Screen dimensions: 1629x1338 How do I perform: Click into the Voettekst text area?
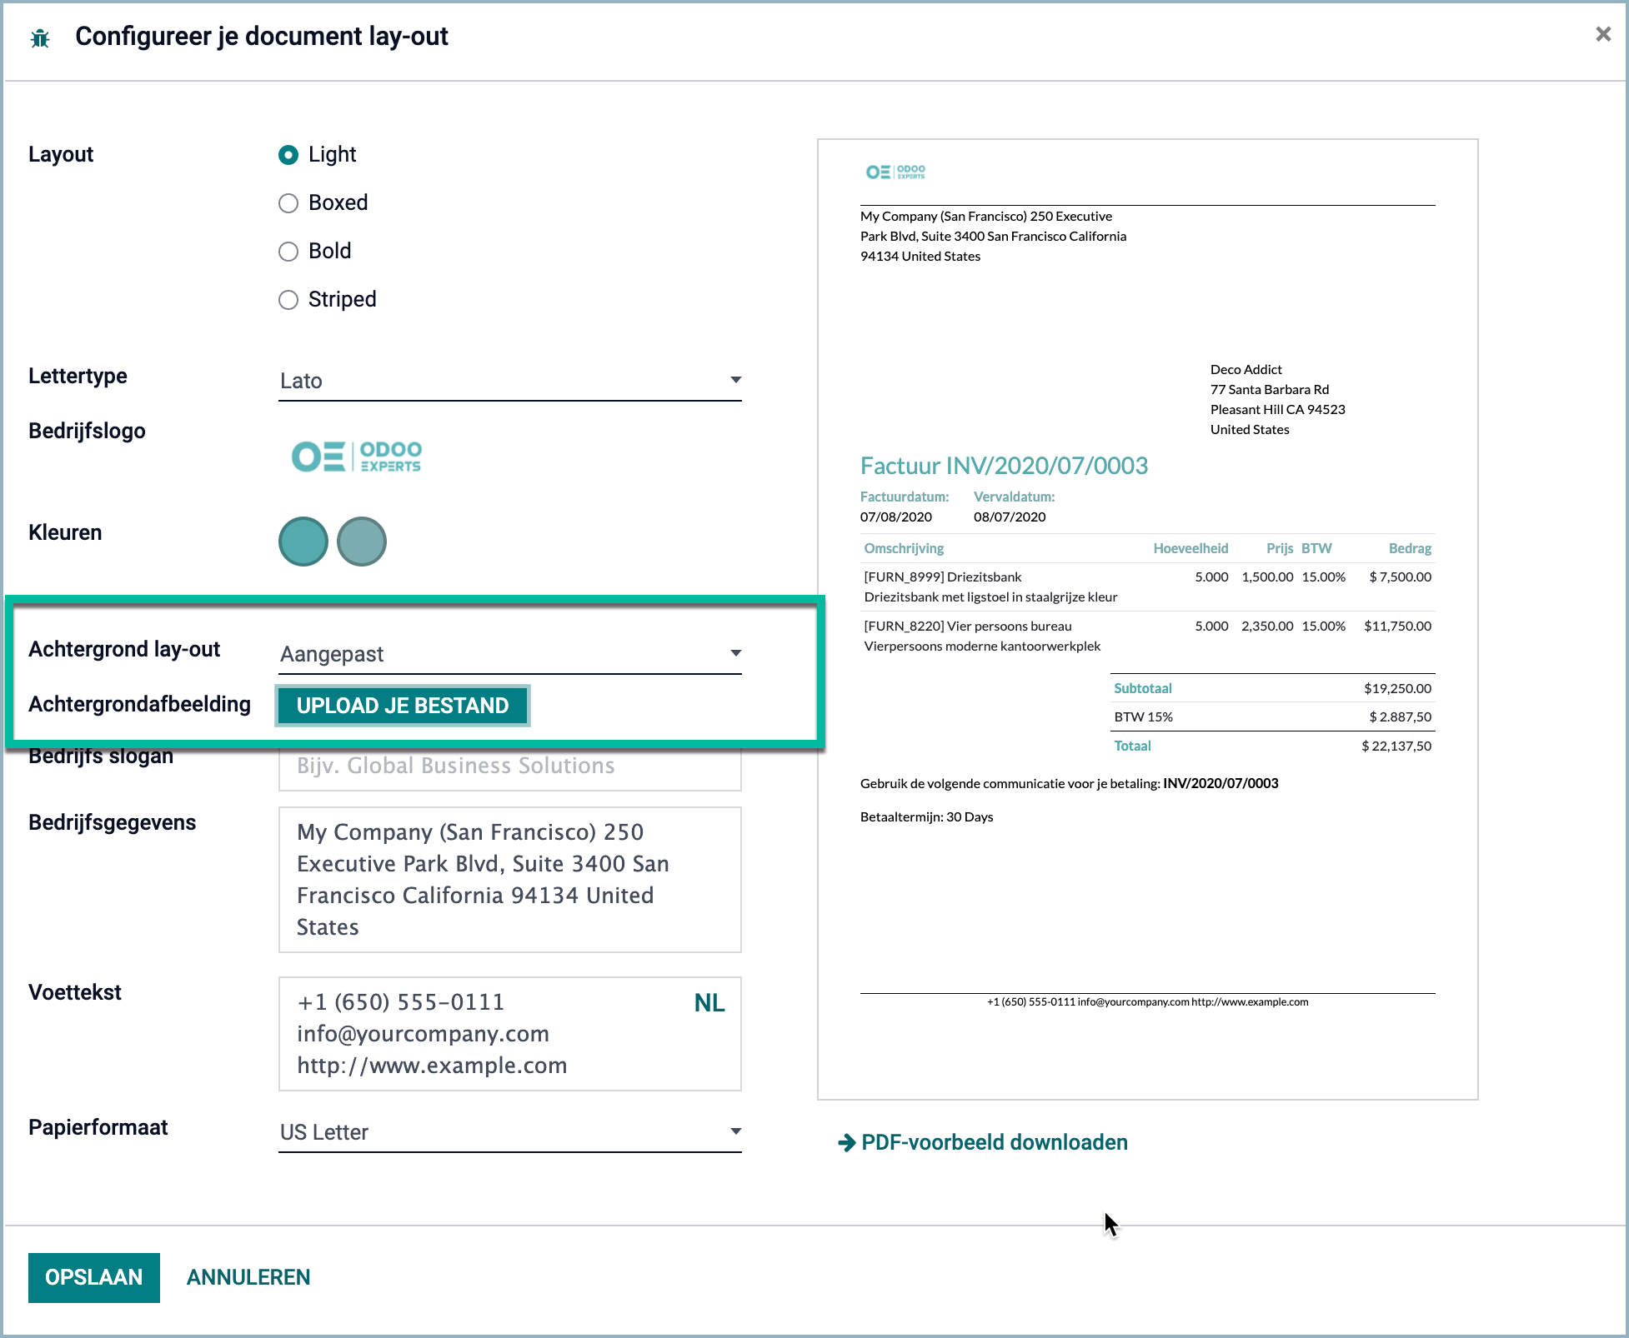pyautogui.click(x=510, y=1034)
